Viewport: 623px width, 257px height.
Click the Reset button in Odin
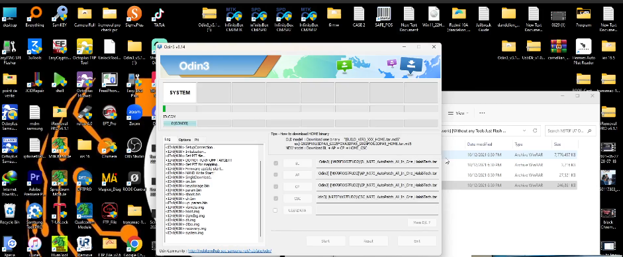point(368,241)
